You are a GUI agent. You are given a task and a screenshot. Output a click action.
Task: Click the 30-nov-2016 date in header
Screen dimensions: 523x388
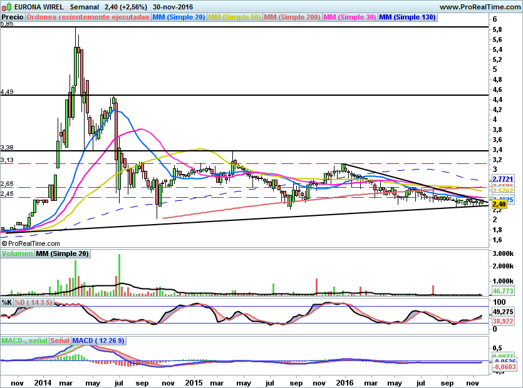(x=173, y=7)
